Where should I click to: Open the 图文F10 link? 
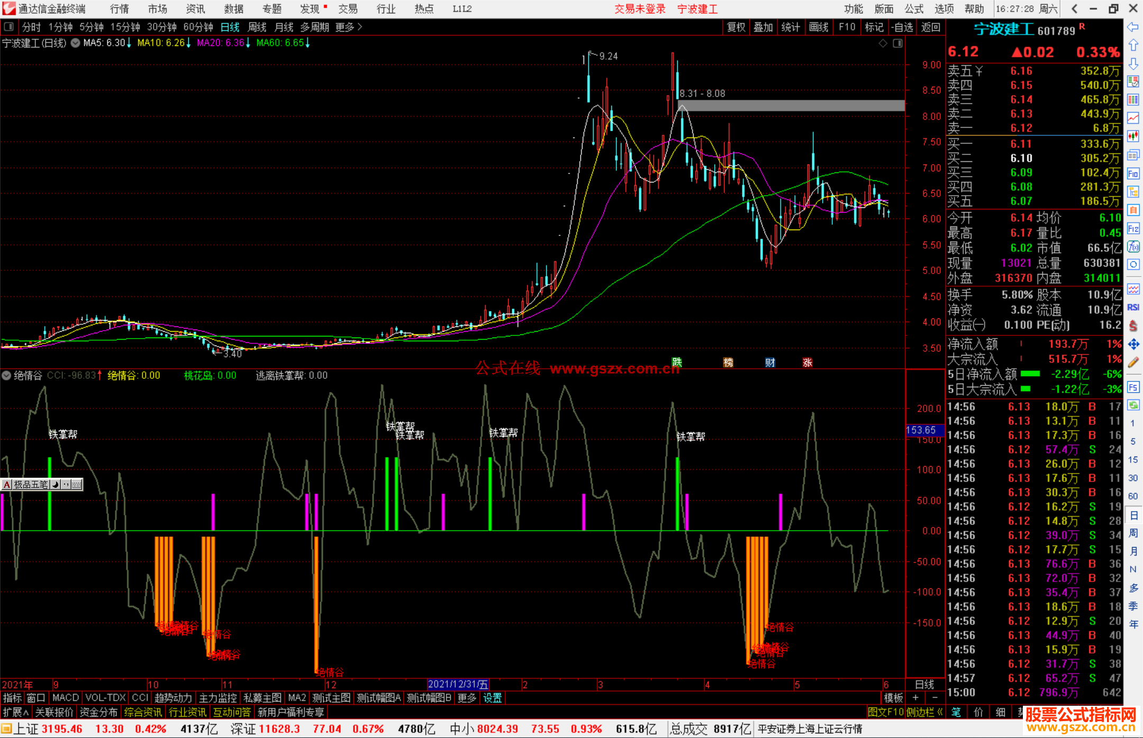tap(885, 712)
